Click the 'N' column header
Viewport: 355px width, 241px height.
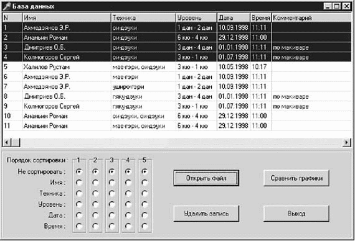[x=12, y=17]
